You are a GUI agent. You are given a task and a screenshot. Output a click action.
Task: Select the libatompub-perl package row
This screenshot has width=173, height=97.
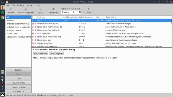click(102, 33)
